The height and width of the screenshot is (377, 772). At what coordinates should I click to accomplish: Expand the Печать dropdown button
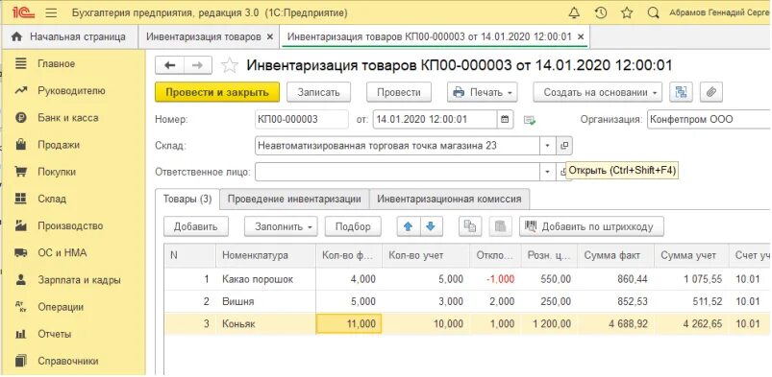[x=482, y=92]
